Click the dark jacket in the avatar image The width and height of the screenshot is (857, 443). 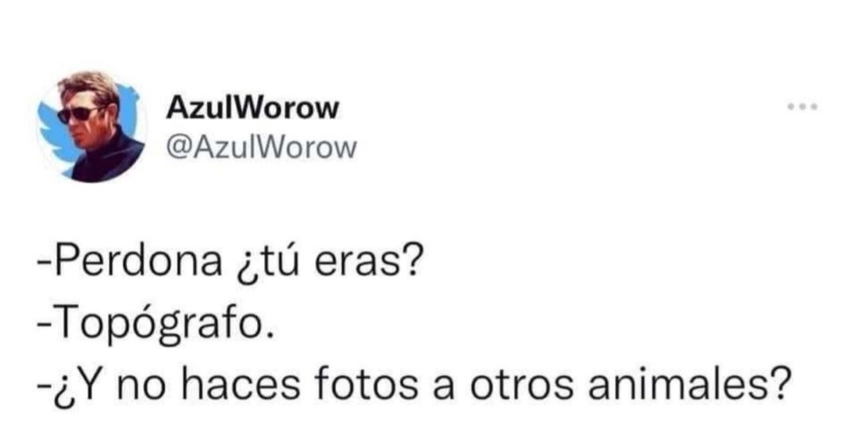click(x=108, y=159)
